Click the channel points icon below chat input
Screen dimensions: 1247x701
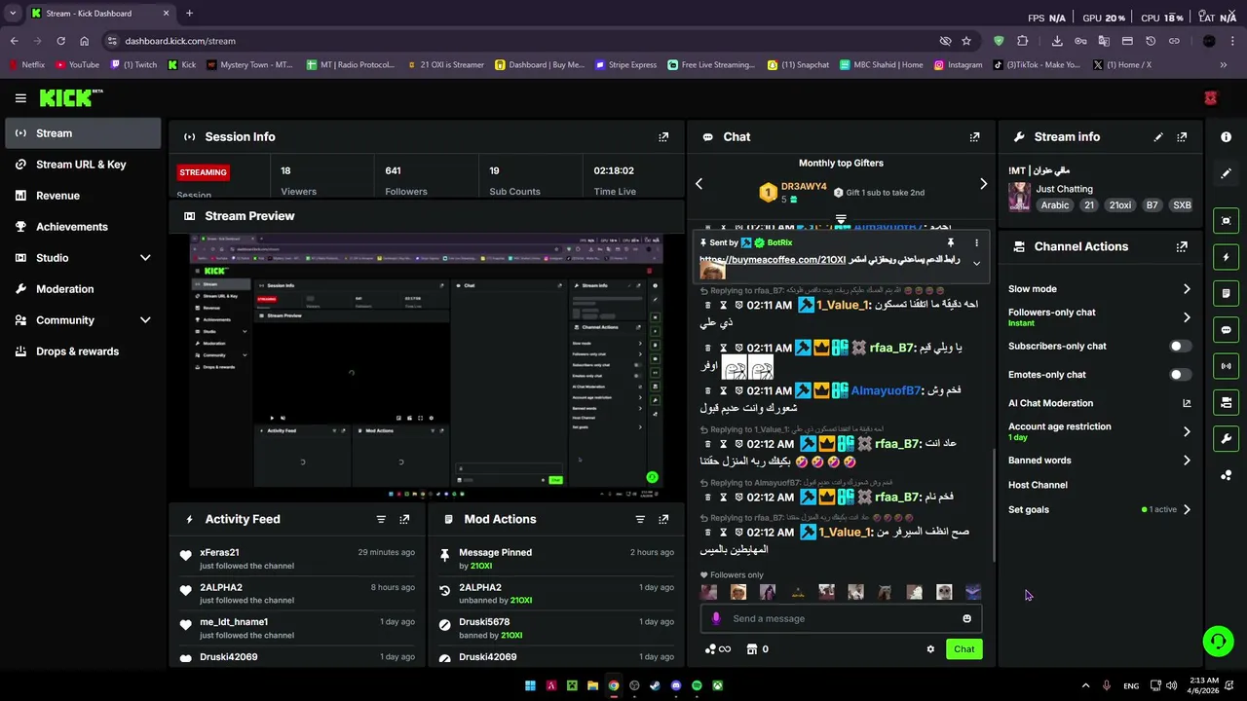(711, 649)
